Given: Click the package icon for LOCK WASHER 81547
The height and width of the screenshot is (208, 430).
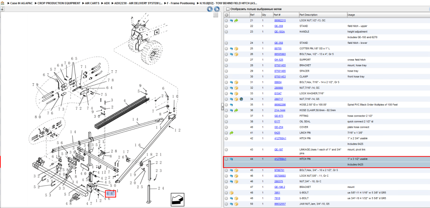Looking at the screenshot, I should tap(236, 93).
